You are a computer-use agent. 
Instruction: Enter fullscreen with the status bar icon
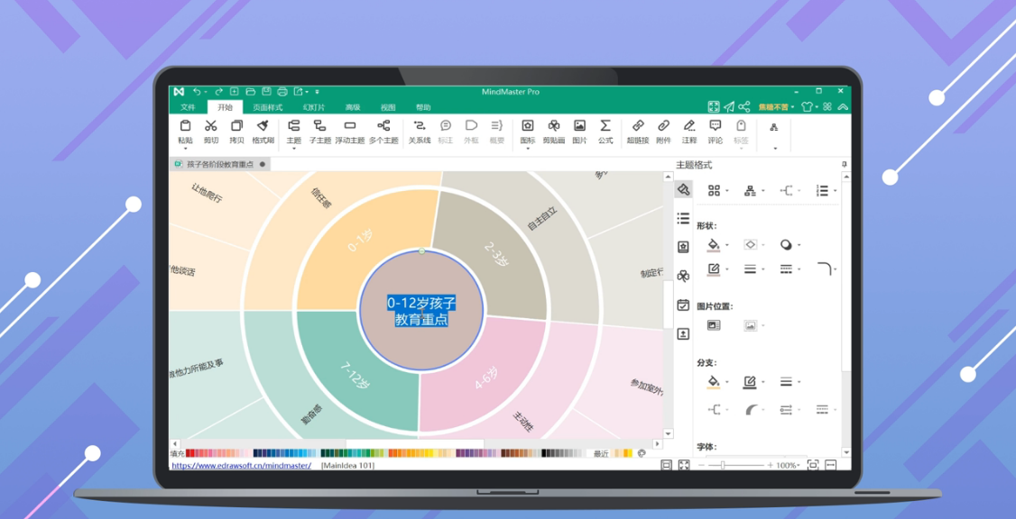[x=684, y=465]
